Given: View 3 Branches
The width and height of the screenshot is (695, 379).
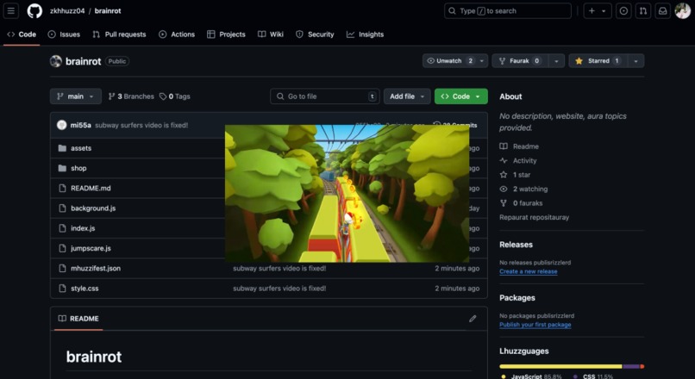Looking at the screenshot, I should pos(131,96).
